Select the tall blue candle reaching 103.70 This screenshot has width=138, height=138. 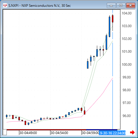pyautogui.click(x=109, y=27)
